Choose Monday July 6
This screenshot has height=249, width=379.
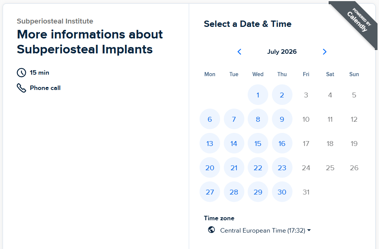click(x=210, y=119)
